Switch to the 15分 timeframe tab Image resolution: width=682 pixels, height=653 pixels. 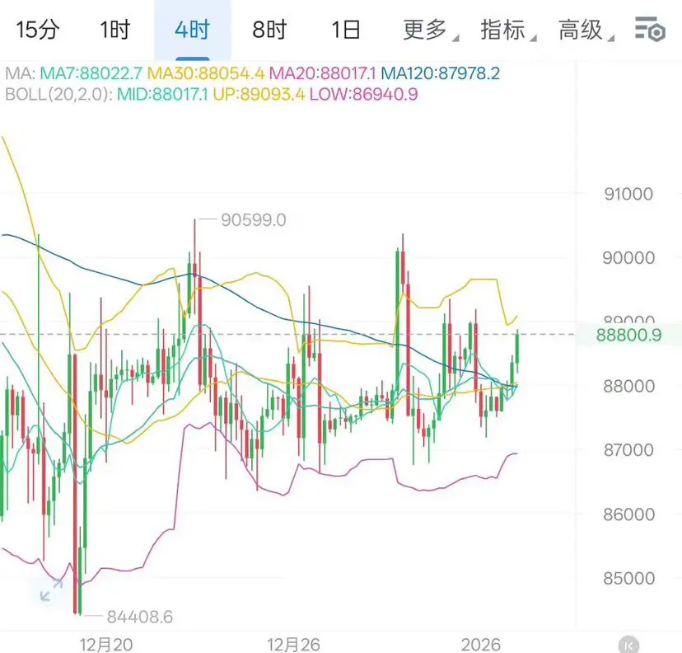pyautogui.click(x=38, y=30)
